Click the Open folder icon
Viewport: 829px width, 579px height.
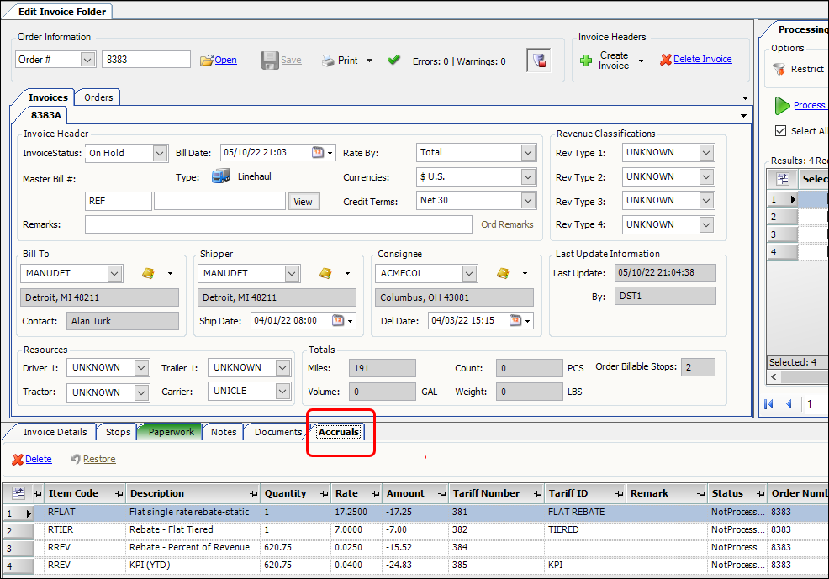[207, 61]
